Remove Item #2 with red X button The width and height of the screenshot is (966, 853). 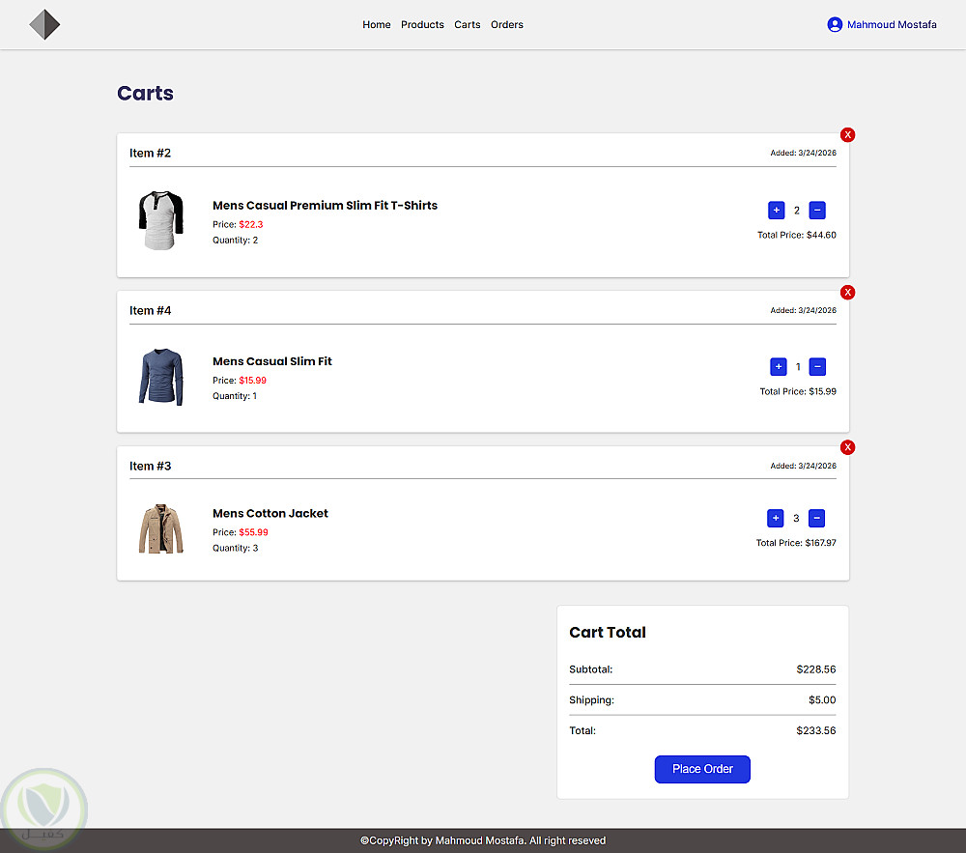[847, 135]
